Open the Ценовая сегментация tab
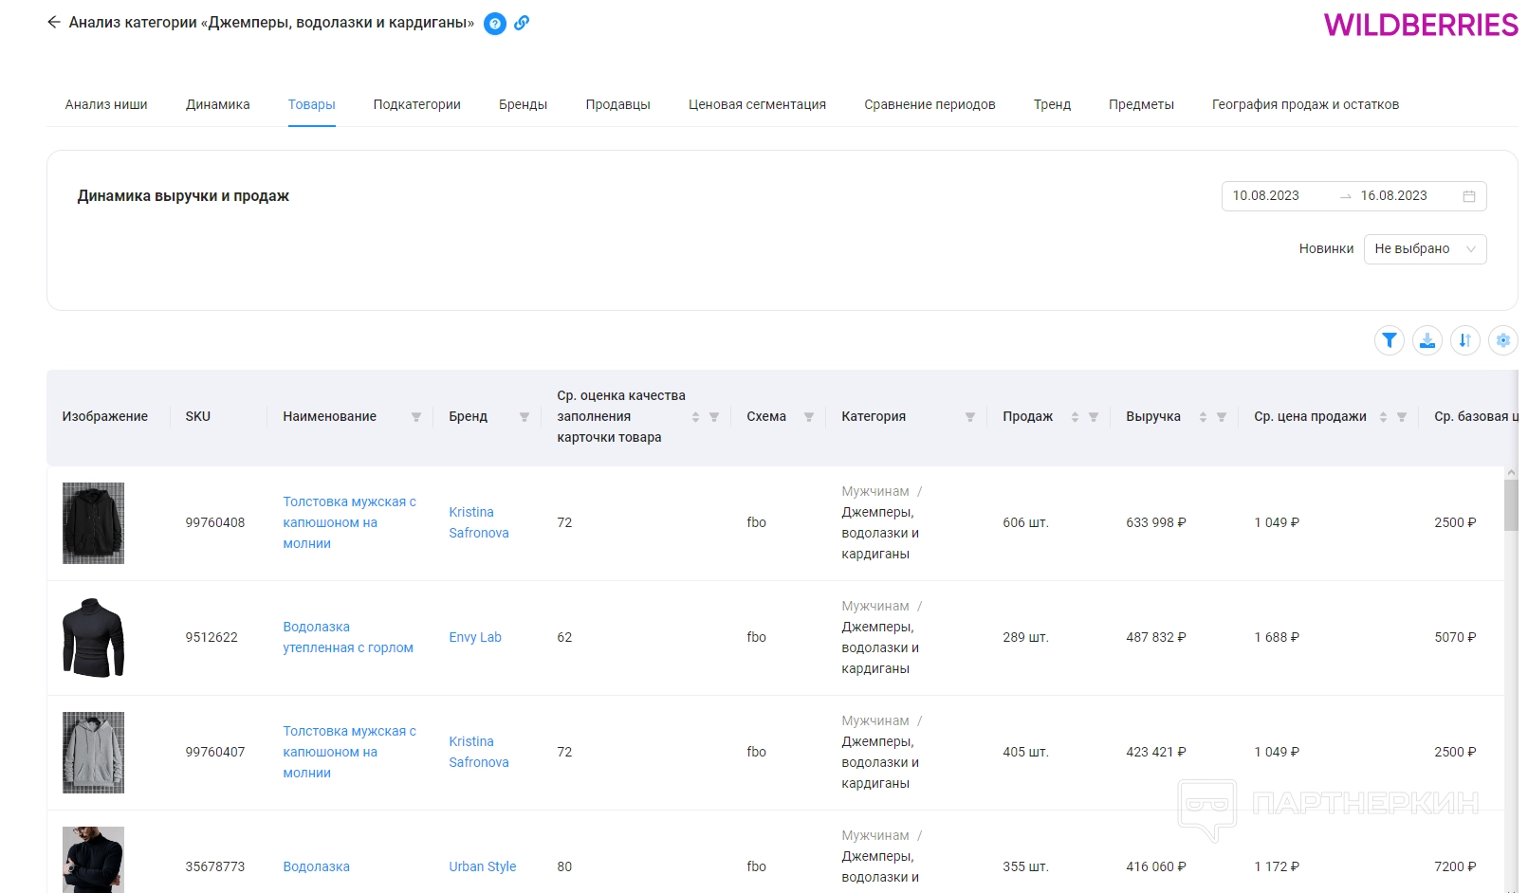The width and height of the screenshot is (1528, 893). (757, 104)
